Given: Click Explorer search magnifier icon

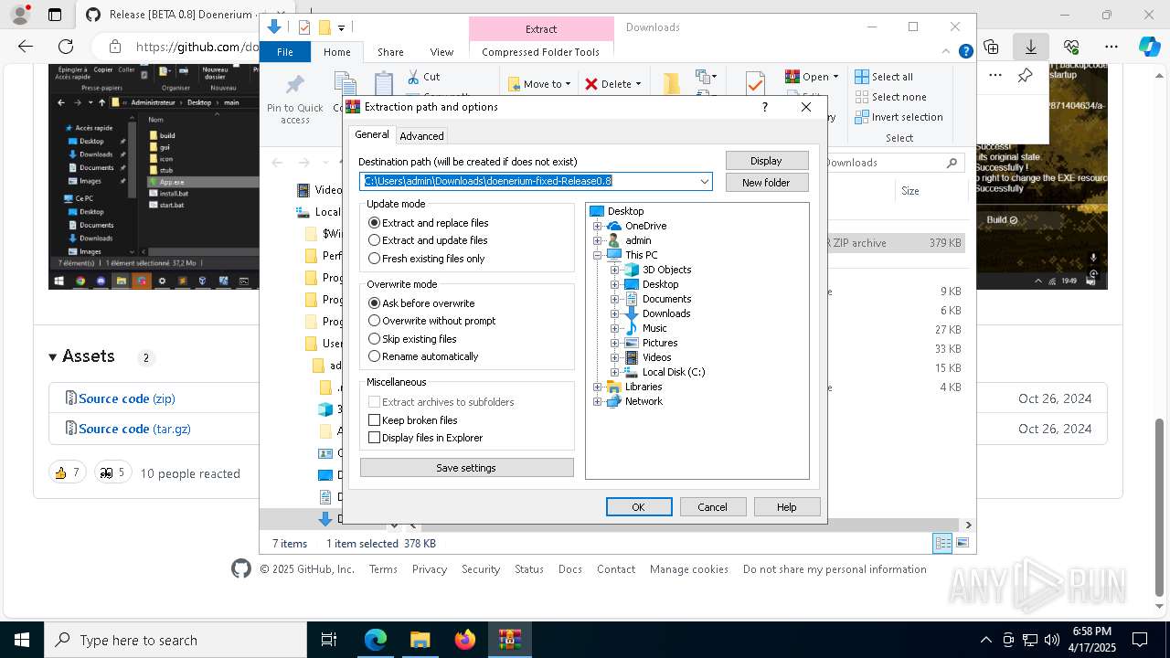Looking at the screenshot, I should tap(952, 163).
